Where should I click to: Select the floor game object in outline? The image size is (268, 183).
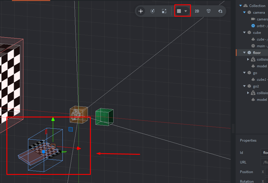click(257, 53)
